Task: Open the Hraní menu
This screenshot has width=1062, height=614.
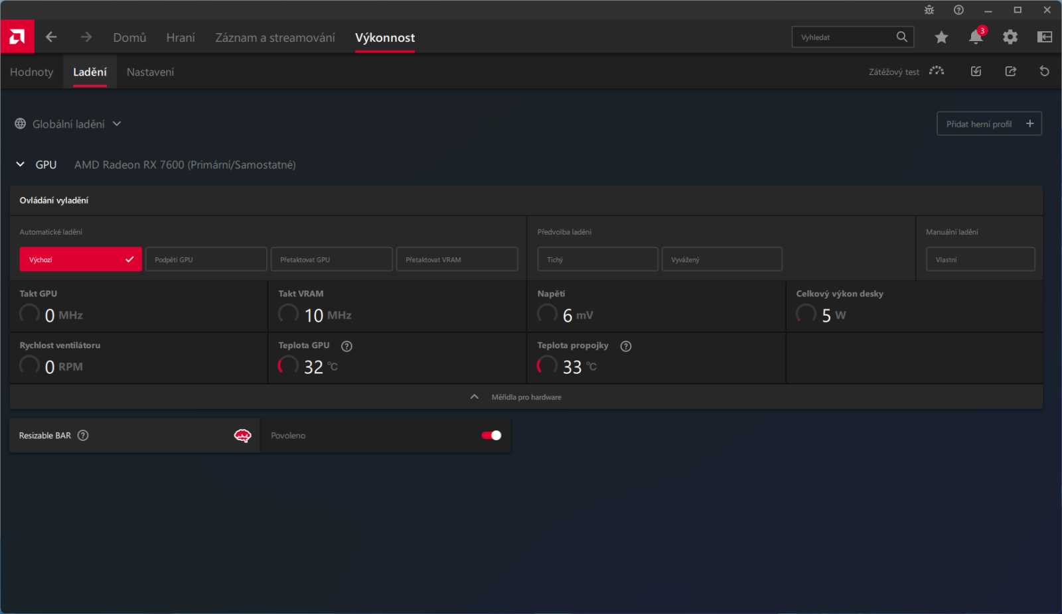Action: [181, 38]
